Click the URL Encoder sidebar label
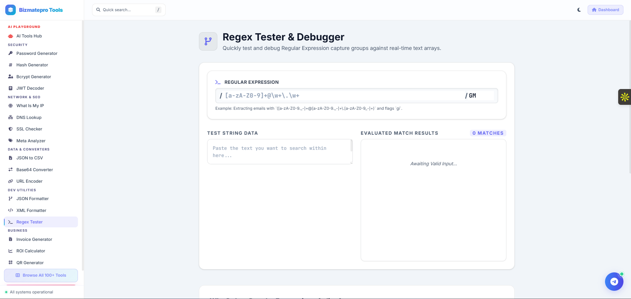 pos(29,181)
